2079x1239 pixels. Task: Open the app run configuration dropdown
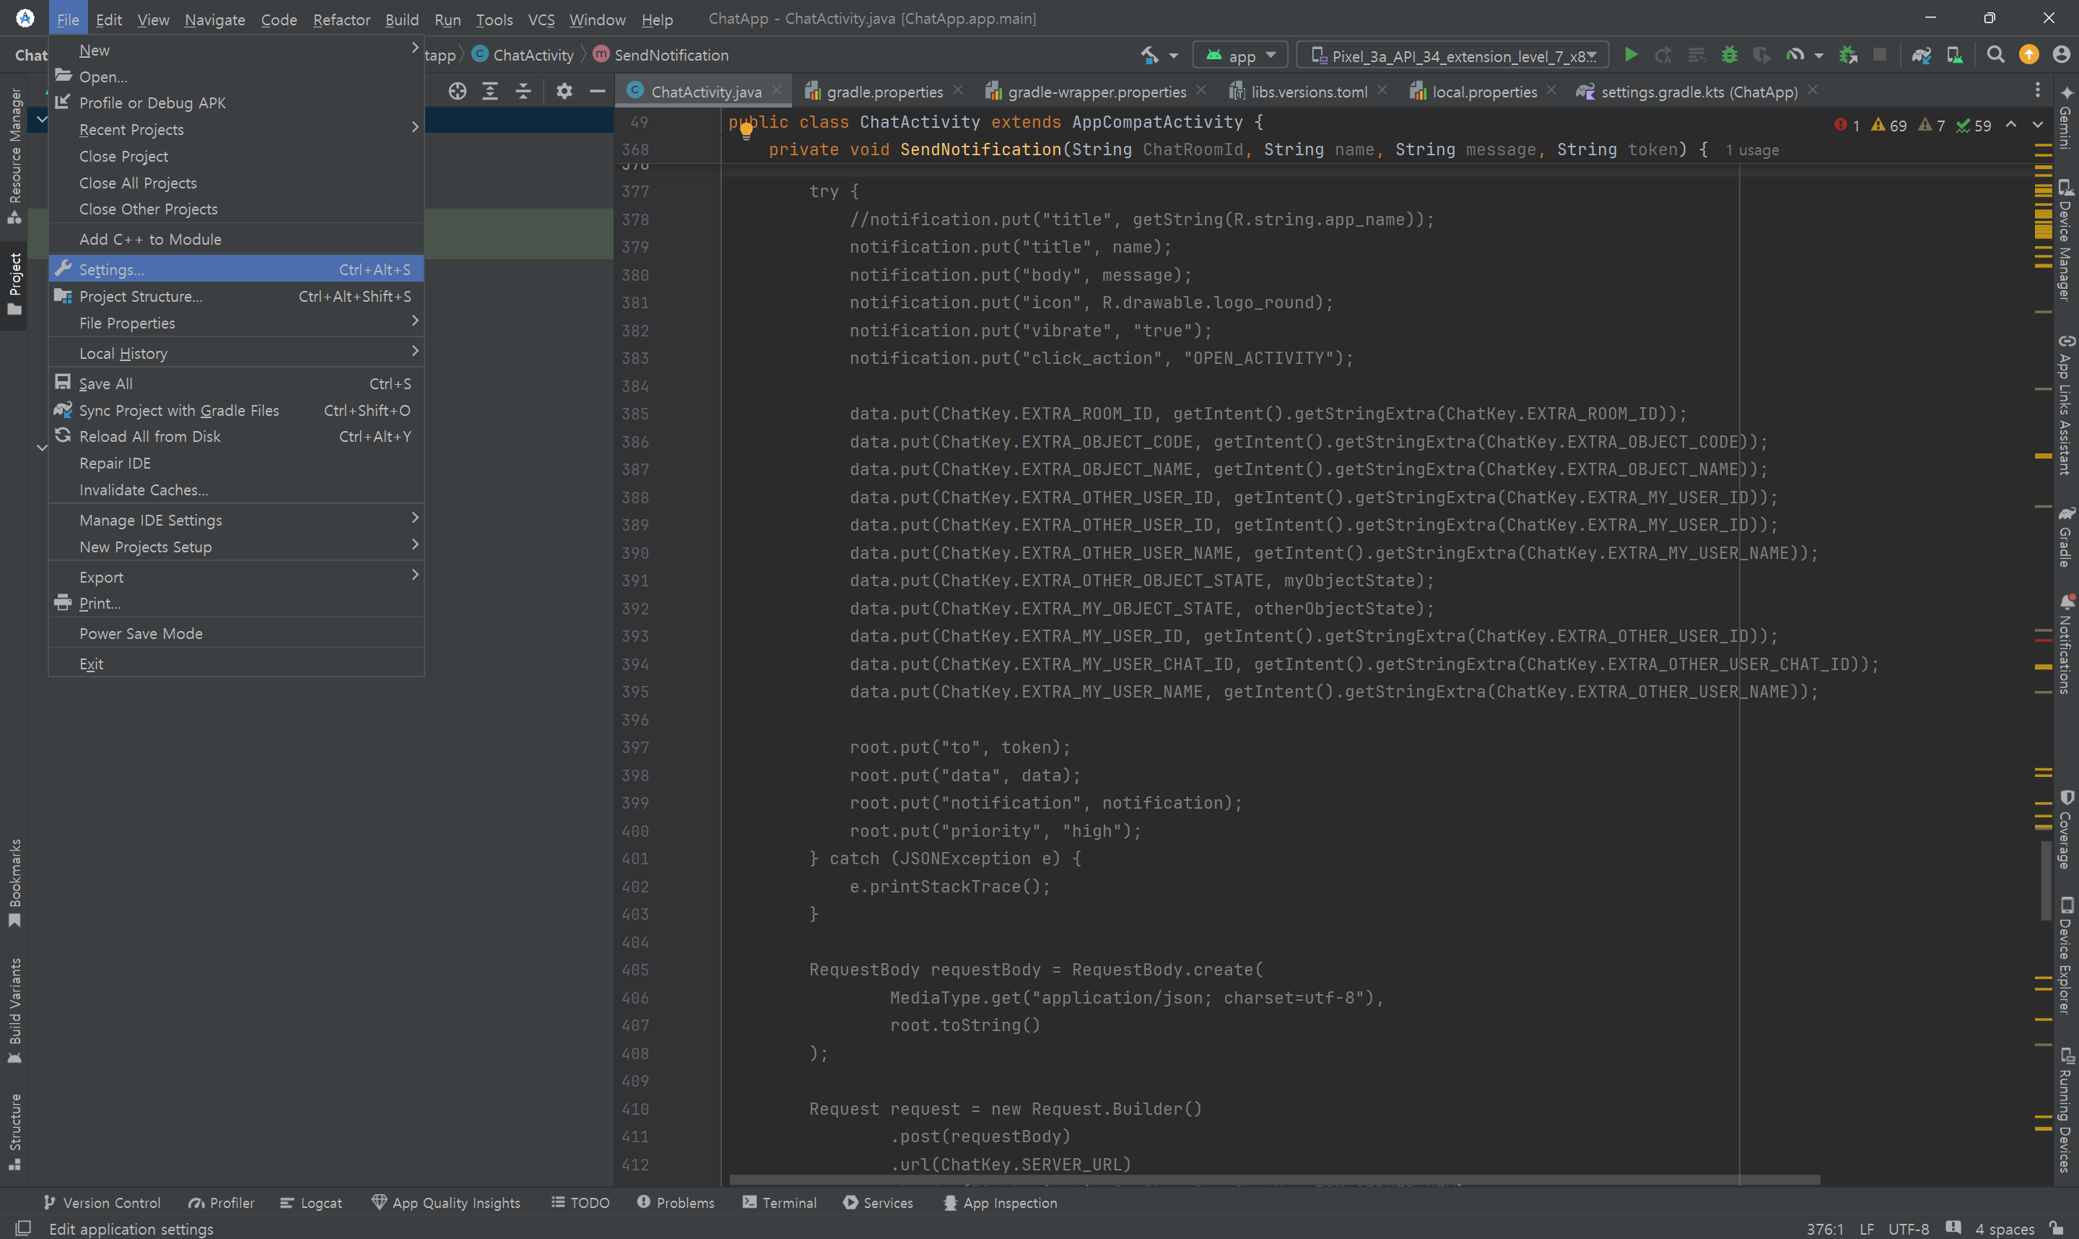coord(1241,56)
